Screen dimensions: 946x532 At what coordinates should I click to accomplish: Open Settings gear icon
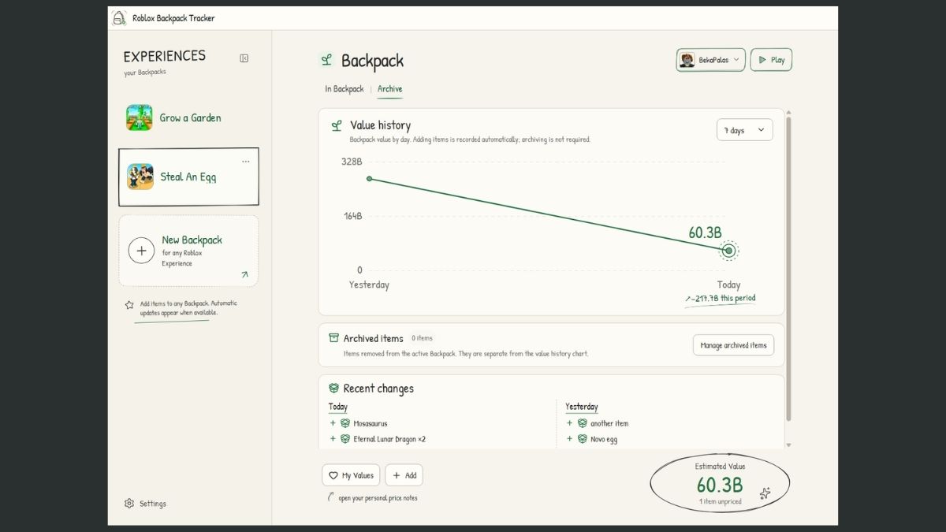point(129,504)
